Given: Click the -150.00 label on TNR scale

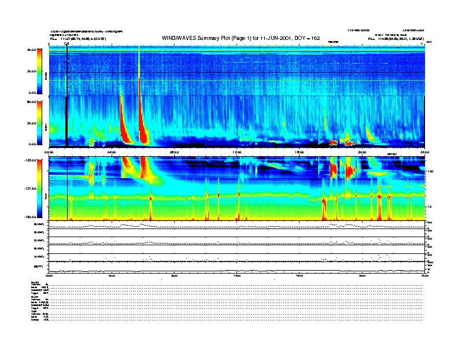Looking at the screenshot, I should (x=30, y=217).
